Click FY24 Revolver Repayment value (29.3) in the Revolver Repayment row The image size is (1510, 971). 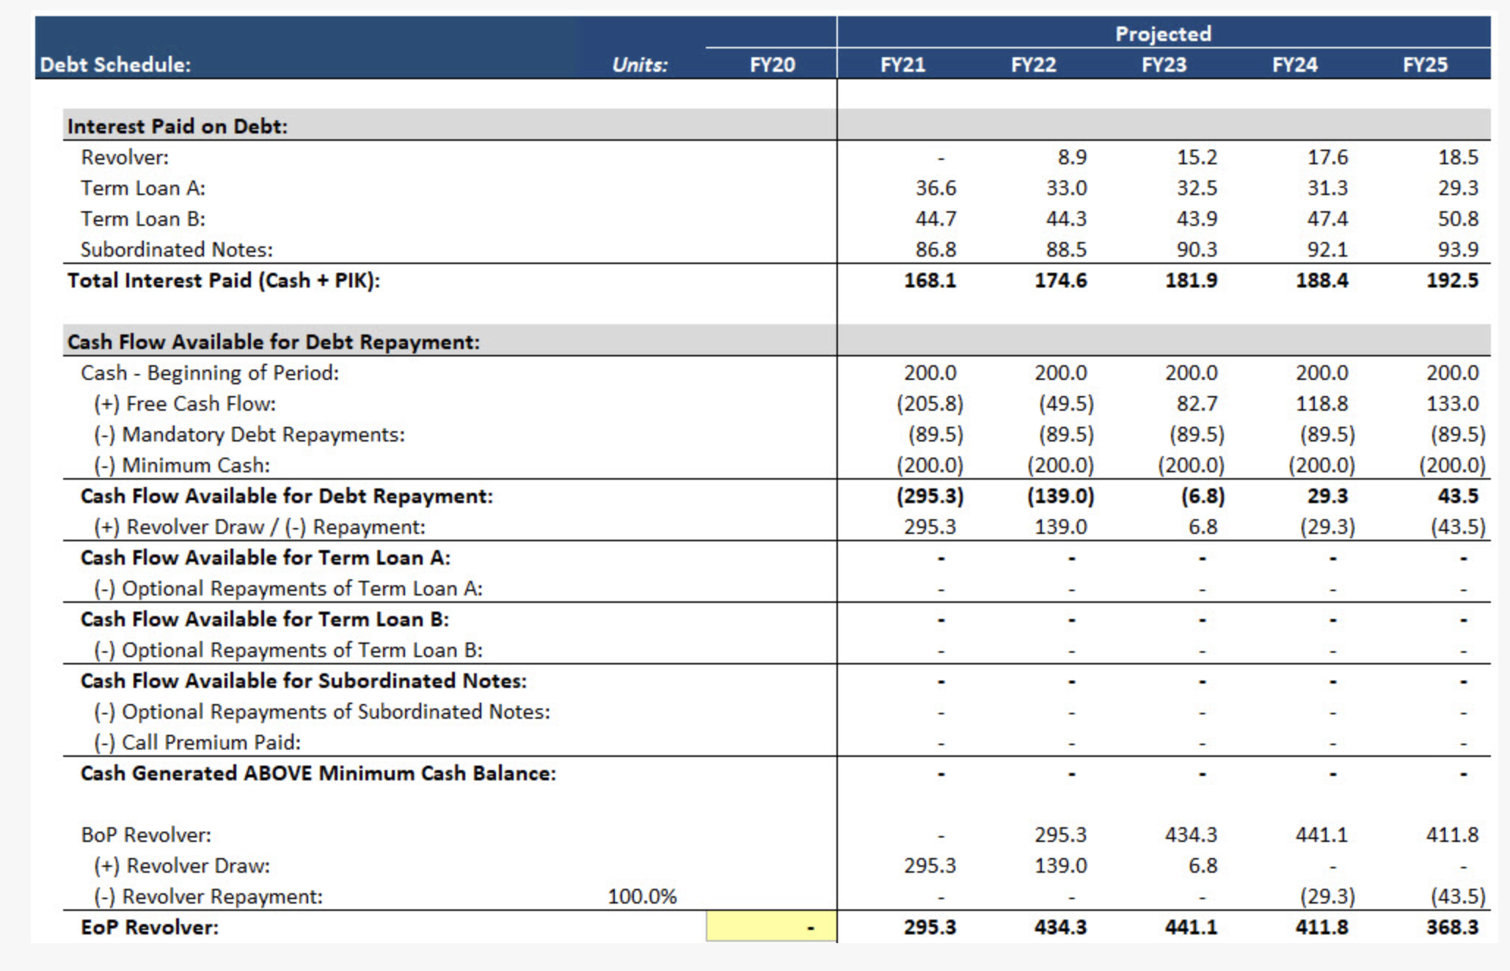click(x=1327, y=896)
